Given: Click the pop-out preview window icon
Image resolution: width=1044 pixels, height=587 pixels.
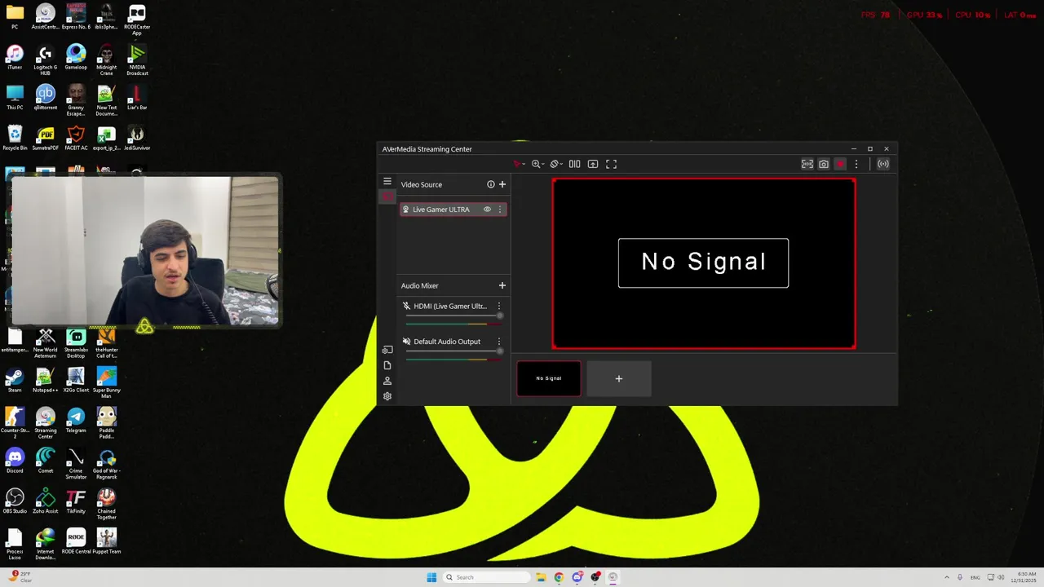Looking at the screenshot, I should [593, 164].
